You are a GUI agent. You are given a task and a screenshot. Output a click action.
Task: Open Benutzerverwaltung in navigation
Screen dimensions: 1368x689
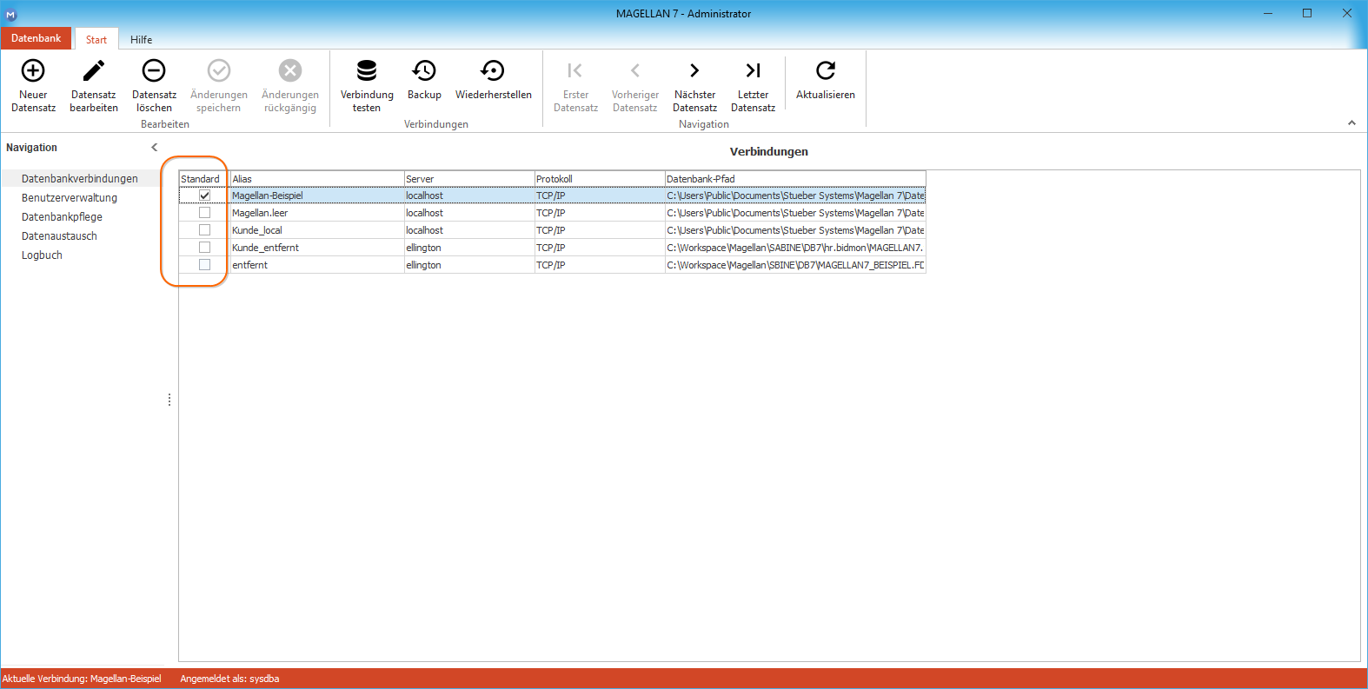(x=70, y=198)
